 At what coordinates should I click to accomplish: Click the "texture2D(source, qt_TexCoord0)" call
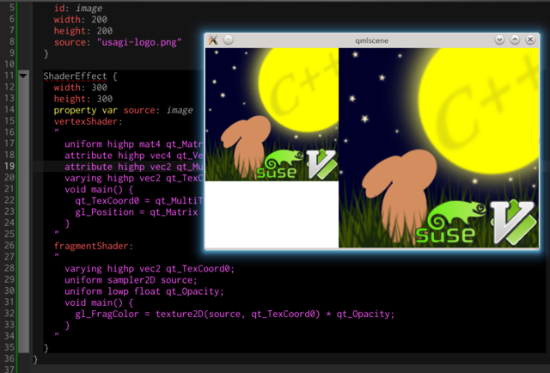click(x=238, y=314)
